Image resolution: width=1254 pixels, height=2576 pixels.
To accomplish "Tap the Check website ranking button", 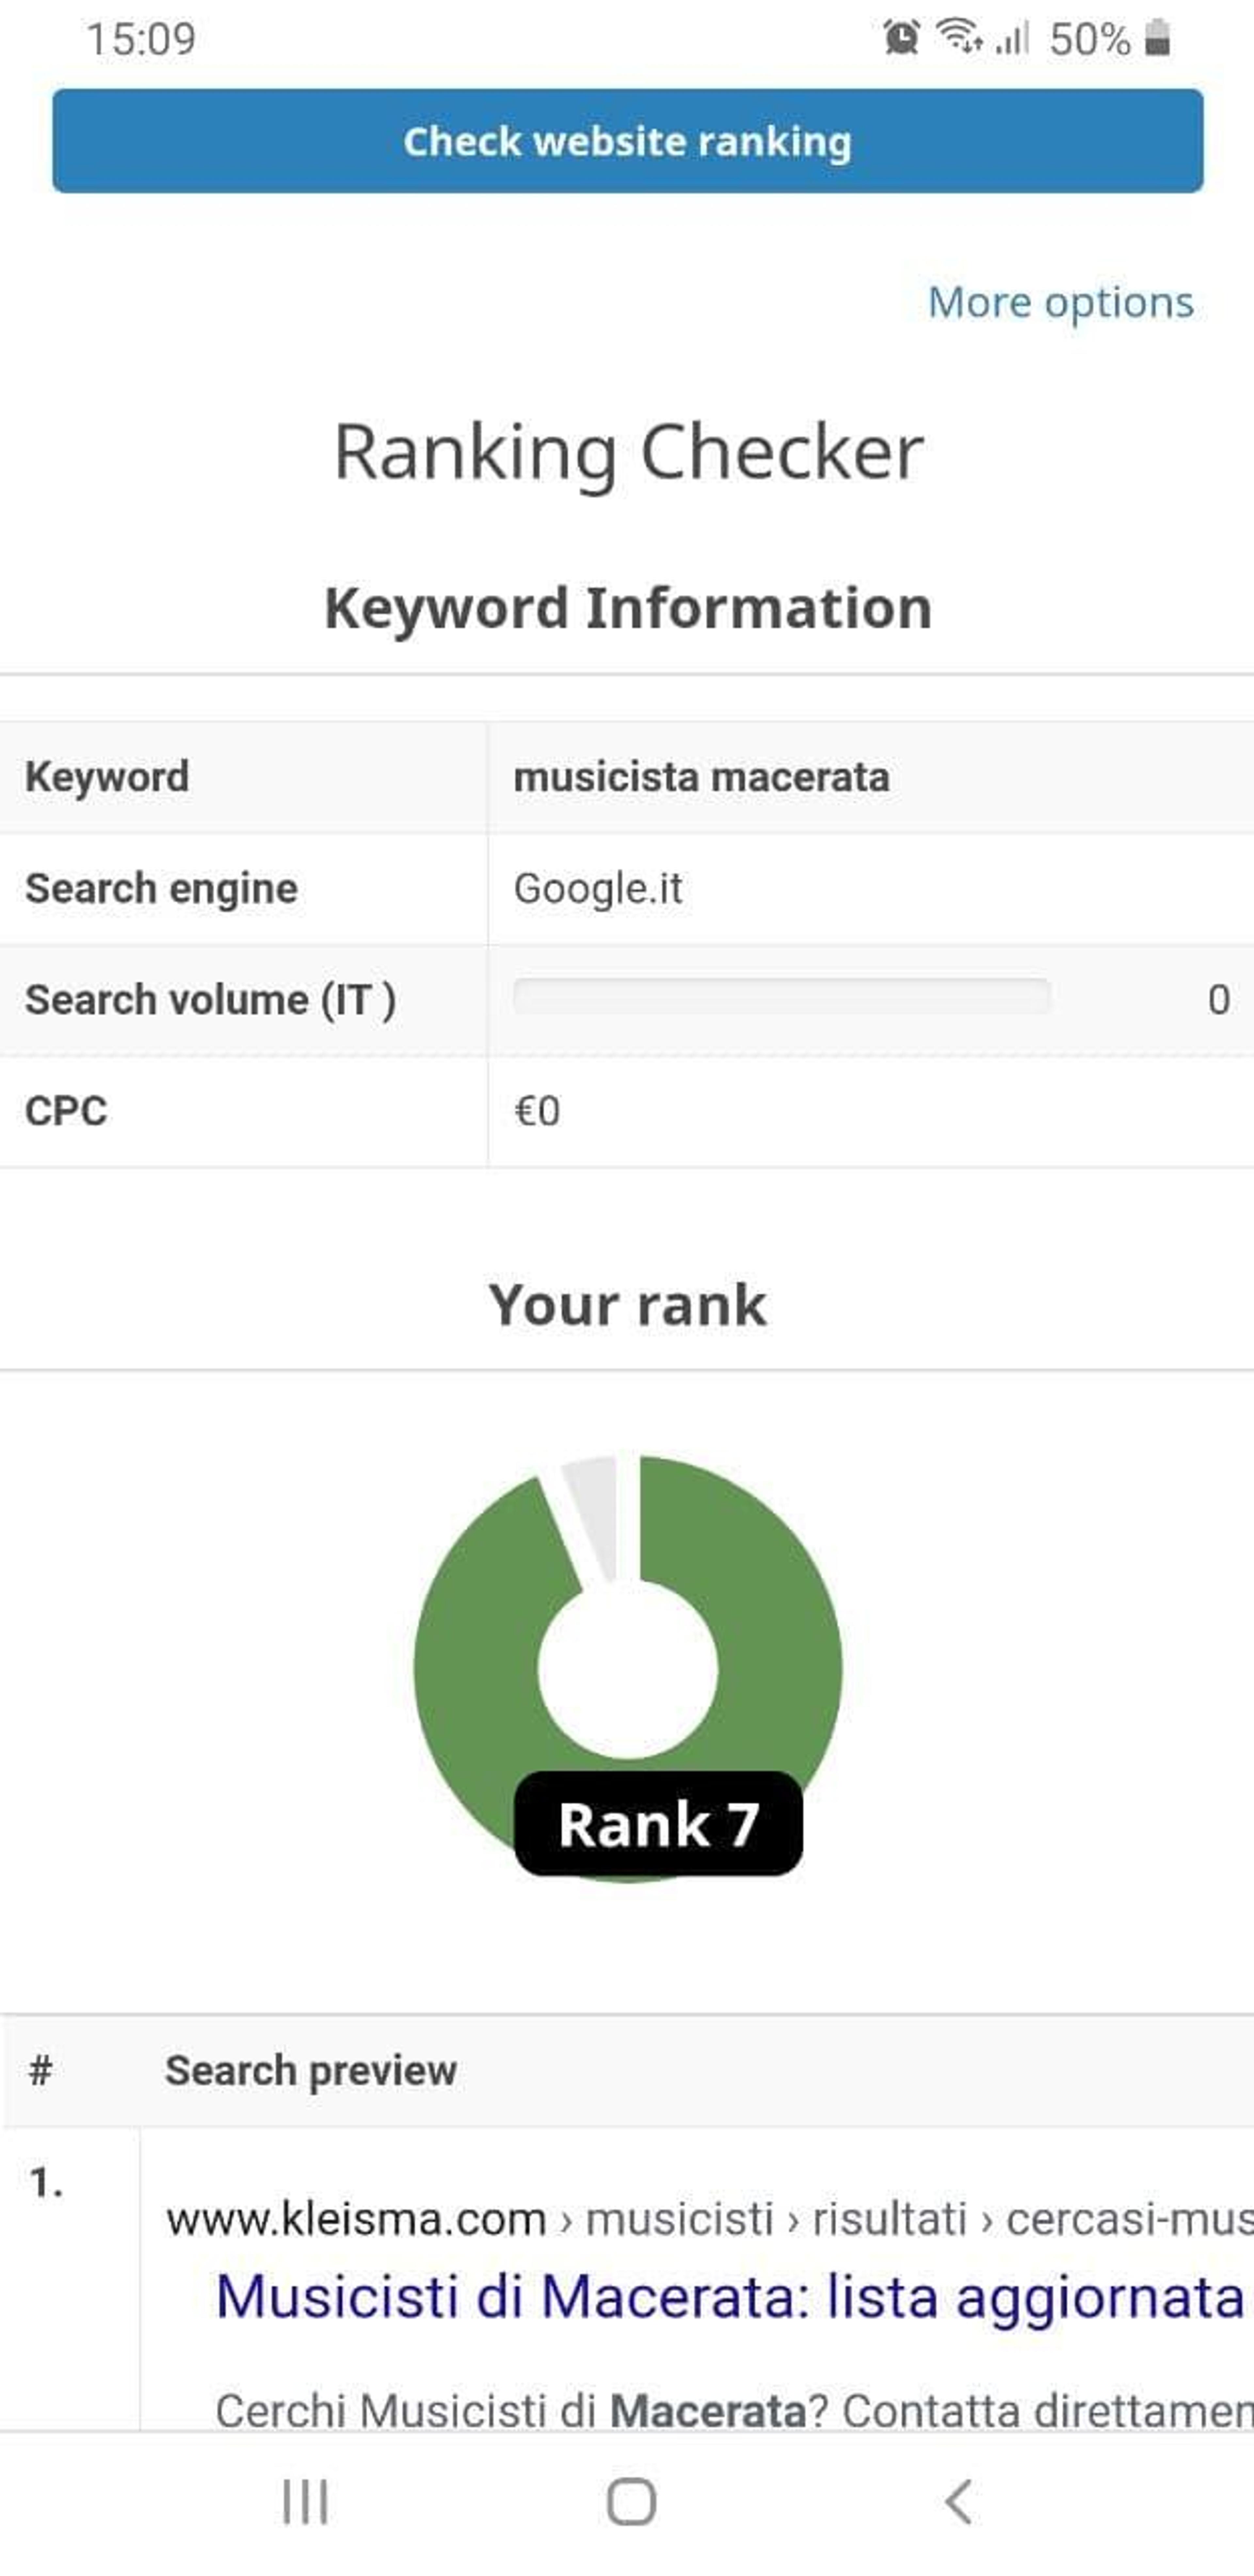I will point(627,141).
